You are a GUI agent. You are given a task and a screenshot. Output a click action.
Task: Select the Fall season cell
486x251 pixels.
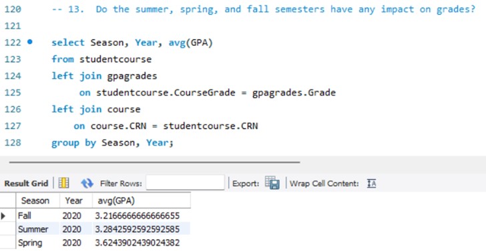pyautogui.click(x=37, y=215)
